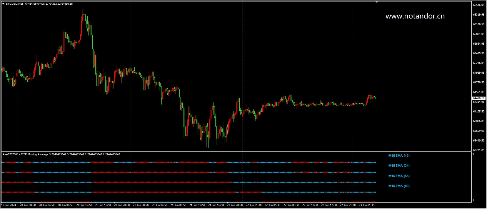Click the 20 Jun 08:50 time label

click(x=65, y=205)
